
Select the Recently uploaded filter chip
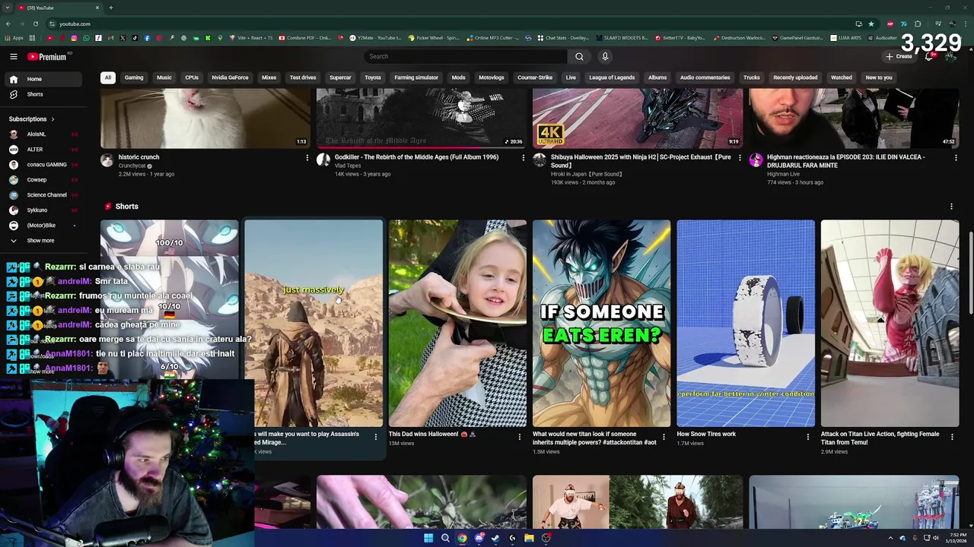click(x=795, y=77)
